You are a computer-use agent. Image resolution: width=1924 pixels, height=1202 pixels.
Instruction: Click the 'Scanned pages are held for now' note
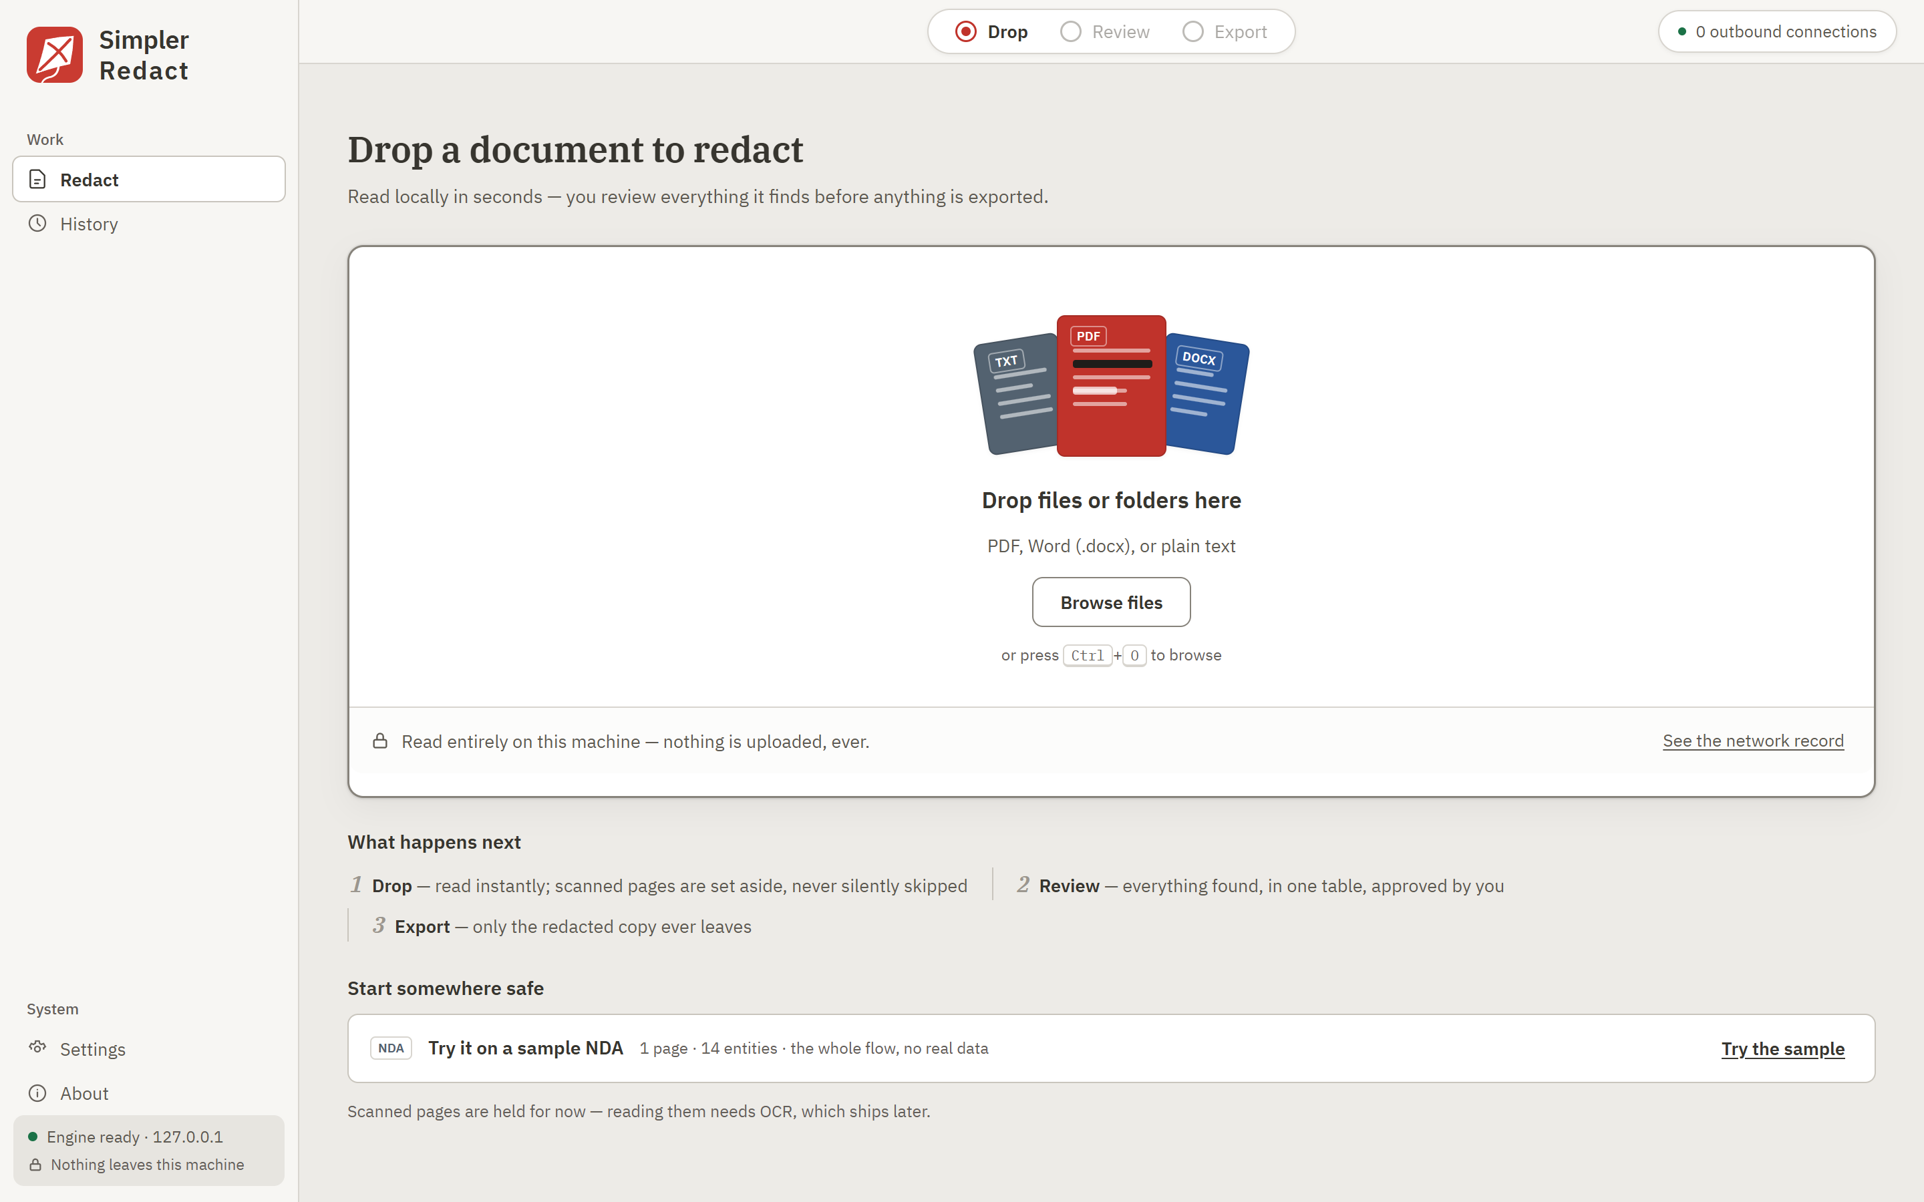click(x=639, y=1111)
